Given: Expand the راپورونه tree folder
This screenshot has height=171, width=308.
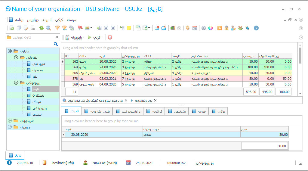Looking at the screenshot, I should tap(10, 127).
